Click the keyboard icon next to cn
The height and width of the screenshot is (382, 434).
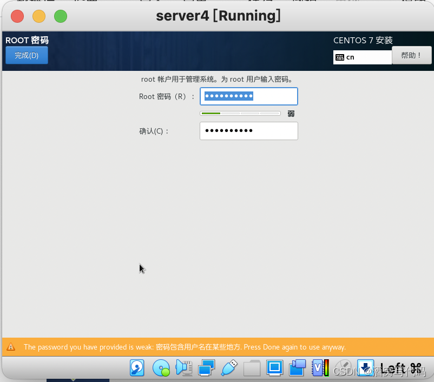click(x=340, y=57)
